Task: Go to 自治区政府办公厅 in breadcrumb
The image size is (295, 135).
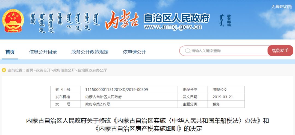Action: (x=92, y=70)
